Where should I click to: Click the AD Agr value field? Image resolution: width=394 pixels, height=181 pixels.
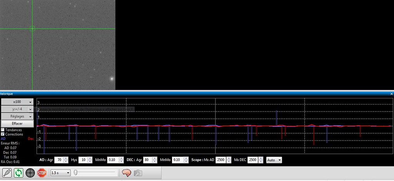pos(59,160)
